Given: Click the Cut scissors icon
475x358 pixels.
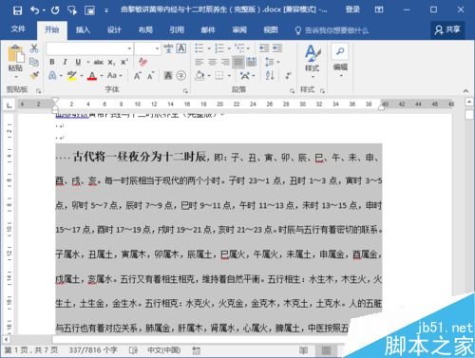Looking at the screenshot, I should click(34, 48).
